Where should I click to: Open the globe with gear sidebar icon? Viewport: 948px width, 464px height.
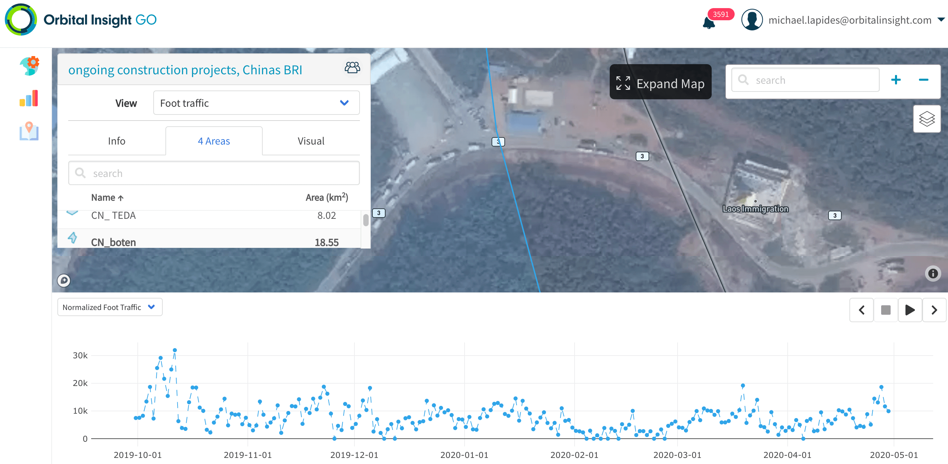click(x=29, y=66)
